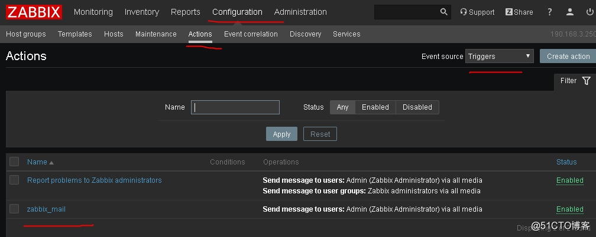This screenshot has width=596, height=237.
Task: Click the Zabbix logo
Action: 34,12
